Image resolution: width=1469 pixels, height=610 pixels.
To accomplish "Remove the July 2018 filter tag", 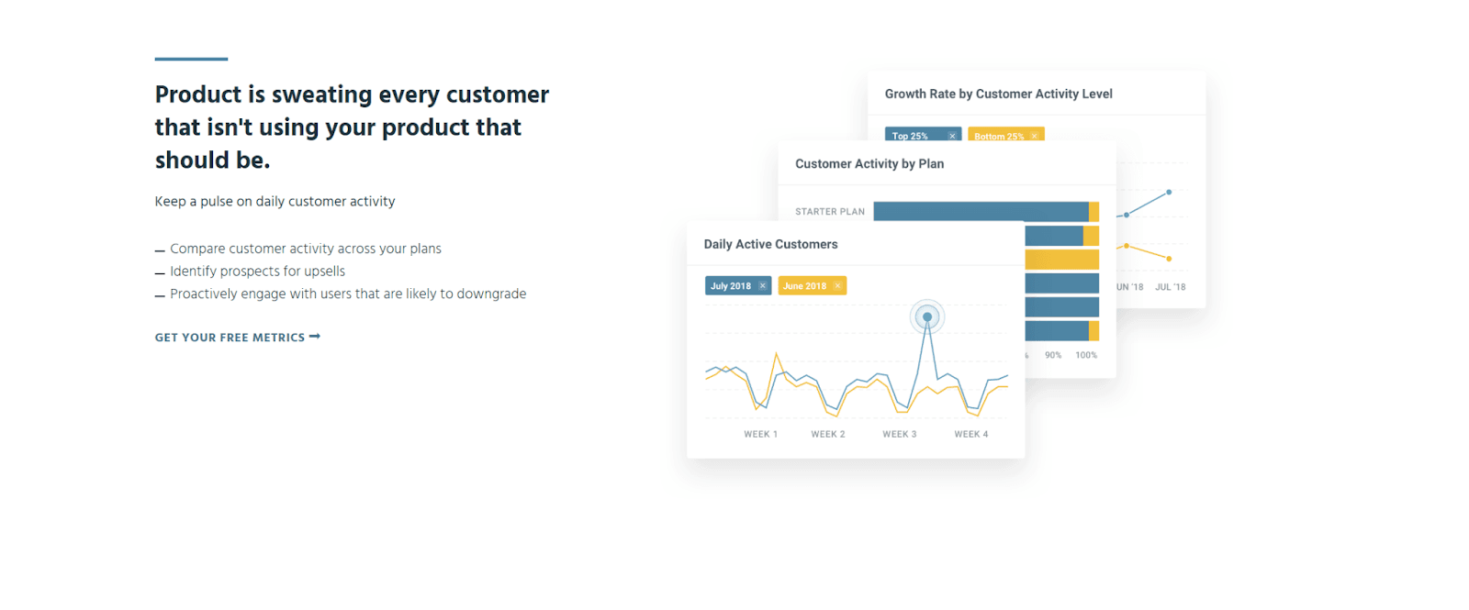I will tap(762, 286).
